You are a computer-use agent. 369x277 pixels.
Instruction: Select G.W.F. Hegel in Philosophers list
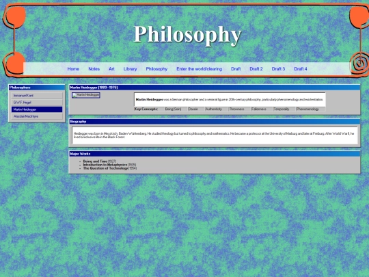point(37,103)
